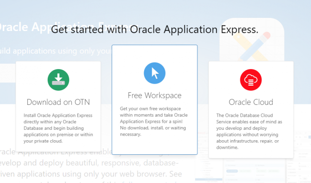Open the Download on OTN heading
Image resolution: width=311 pixels, height=183 pixels.
coord(58,102)
